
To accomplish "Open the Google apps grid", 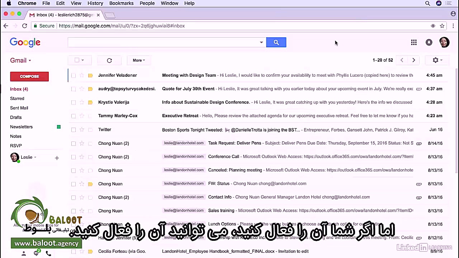I will [x=414, y=42].
